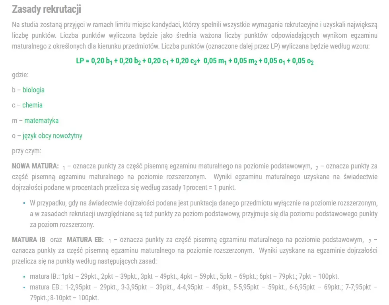Viewport: 389px width, 305px height.
Task: Click the przy czym text line
Action: 27,151
